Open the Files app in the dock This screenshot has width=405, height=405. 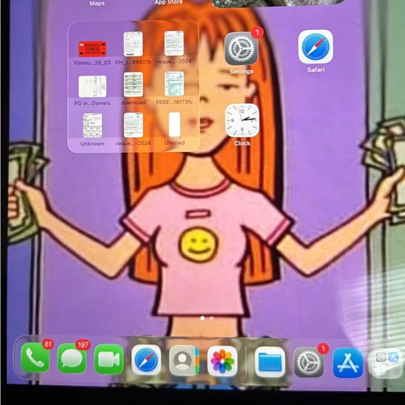270,362
